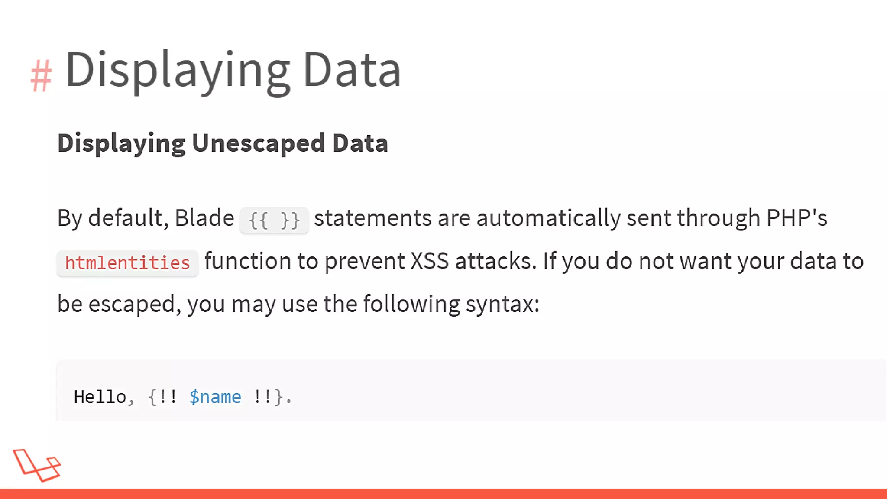The width and height of the screenshot is (887, 499).
Task: Click the red htmlentities code badge
Action: 127,263
